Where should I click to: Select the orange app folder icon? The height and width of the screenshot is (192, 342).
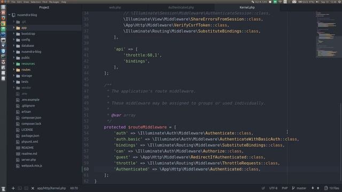18,28
